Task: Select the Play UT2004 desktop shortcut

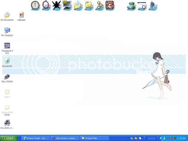Action: coord(7,77)
